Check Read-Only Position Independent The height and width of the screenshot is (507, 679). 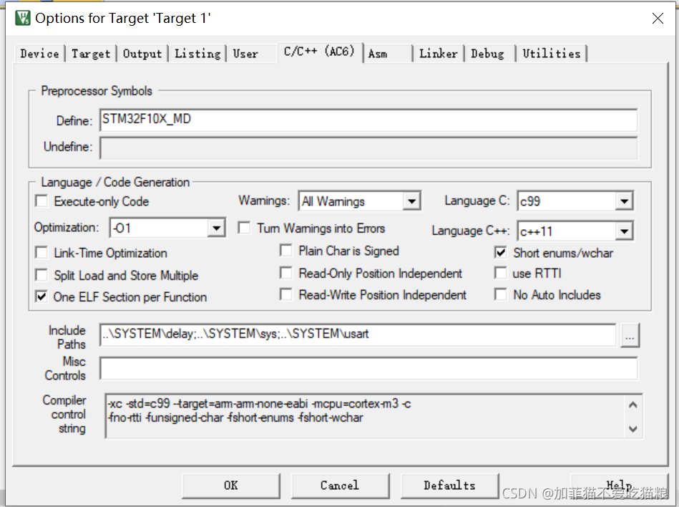pyautogui.click(x=285, y=273)
